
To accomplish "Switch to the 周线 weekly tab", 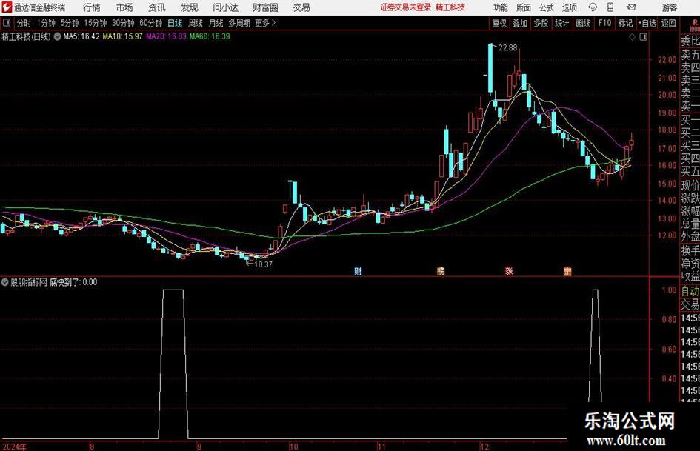I will pyautogui.click(x=195, y=23).
